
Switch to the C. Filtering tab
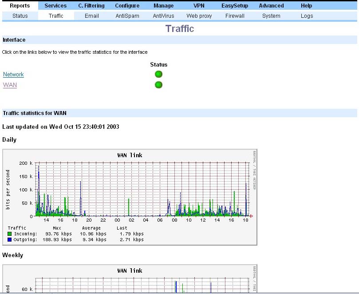(91, 6)
